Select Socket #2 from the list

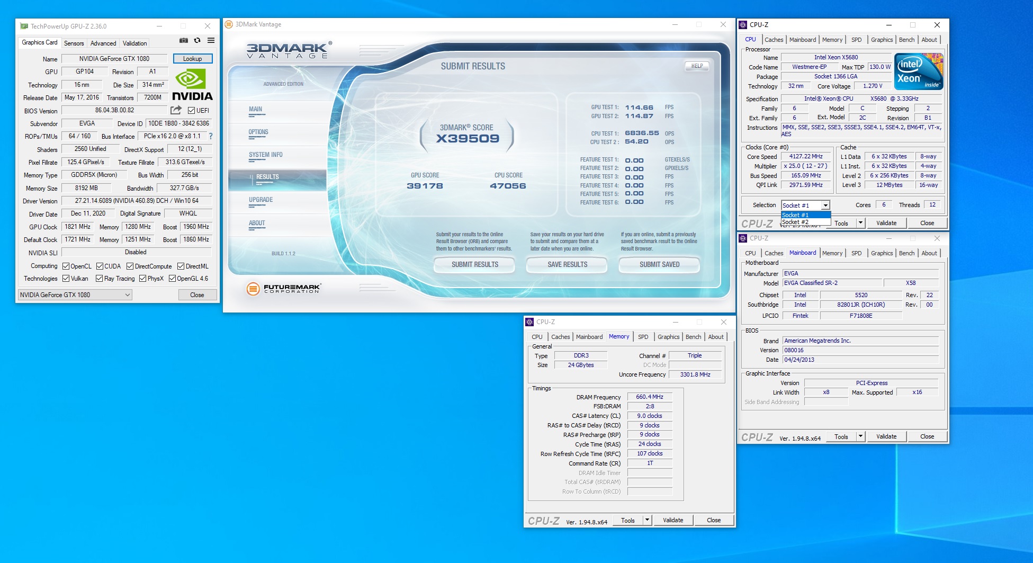point(806,222)
